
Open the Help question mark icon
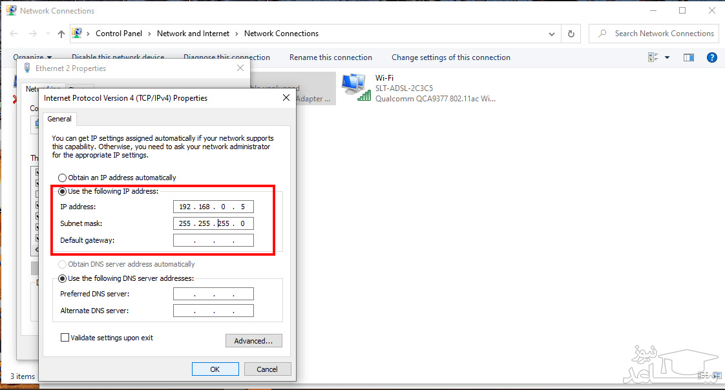pyautogui.click(x=711, y=57)
